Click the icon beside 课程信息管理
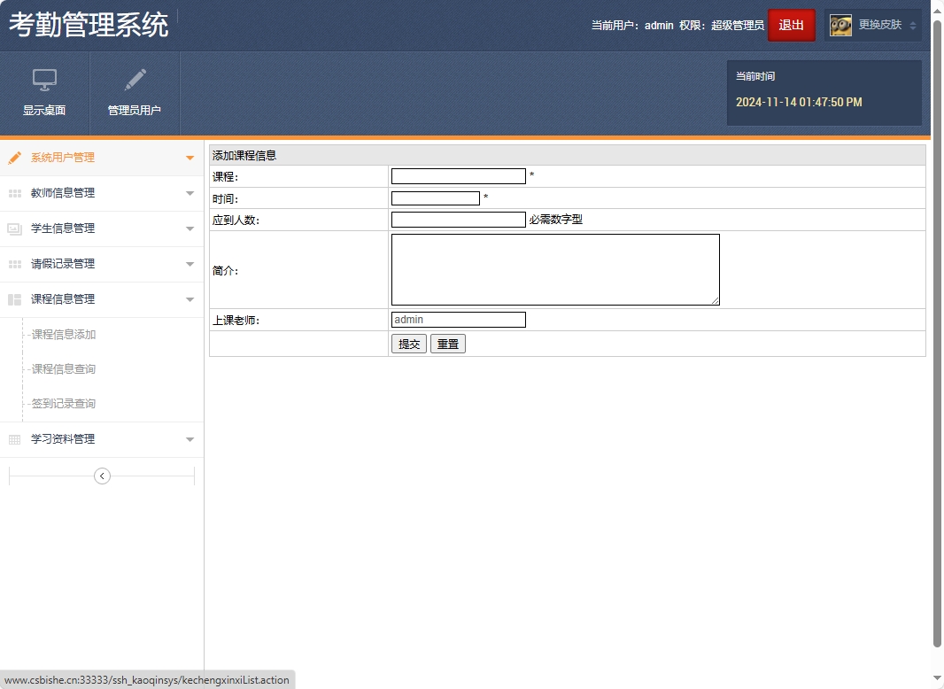This screenshot has width=944, height=689. click(x=13, y=298)
